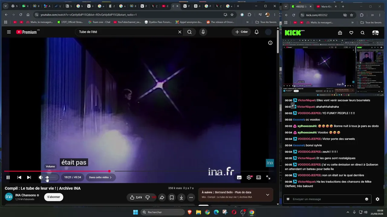Screen dimensions: 387x217
Task: Open 'Tous les favoris' in YouTube window
Action: click(x=266, y=22)
